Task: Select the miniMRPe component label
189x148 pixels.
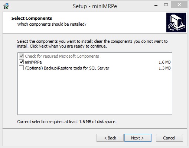Action: coord(33,62)
